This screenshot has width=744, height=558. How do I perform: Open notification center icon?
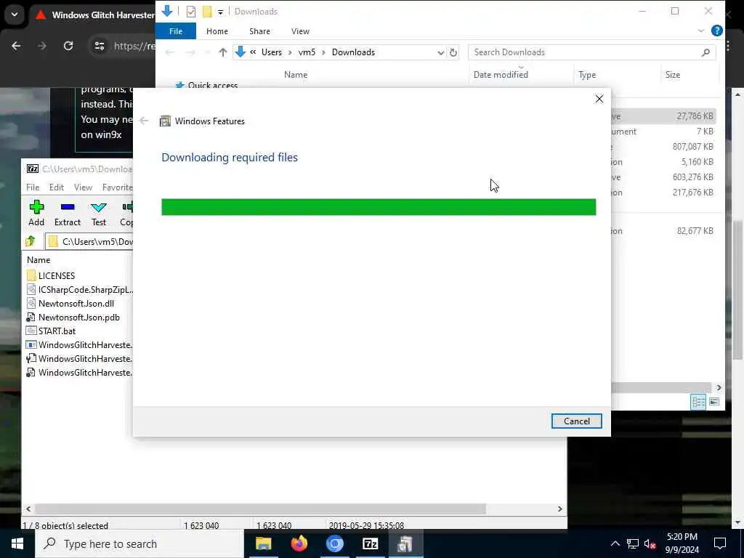point(720,543)
